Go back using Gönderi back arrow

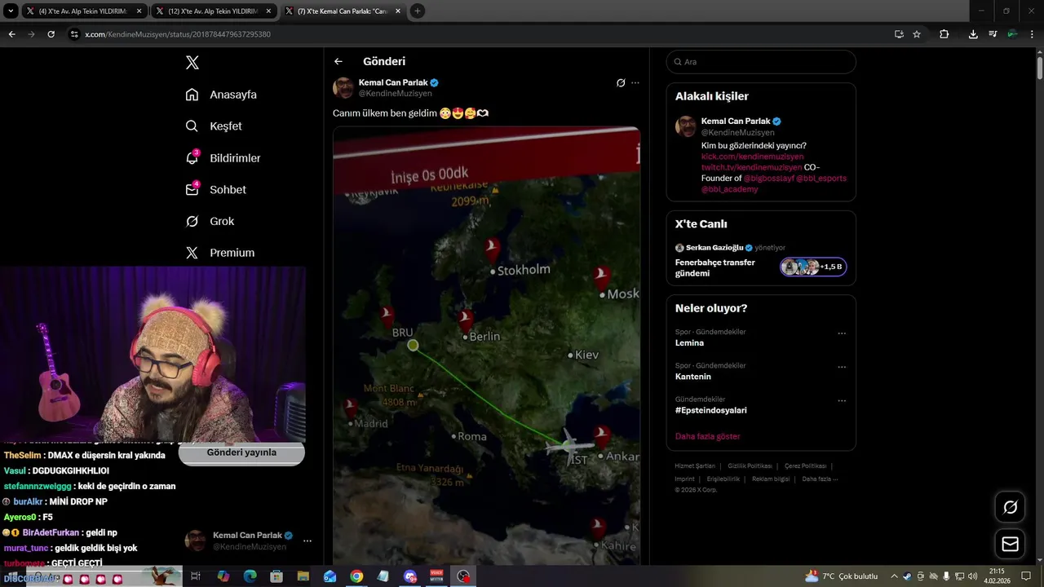pos(338,61)
